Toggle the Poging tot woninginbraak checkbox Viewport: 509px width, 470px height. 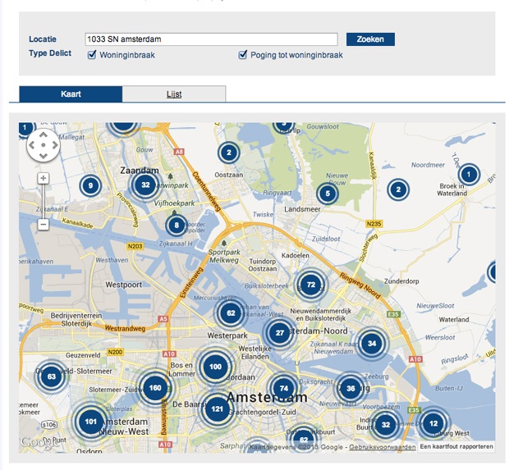pyautogui.click(x=243, y=54)
